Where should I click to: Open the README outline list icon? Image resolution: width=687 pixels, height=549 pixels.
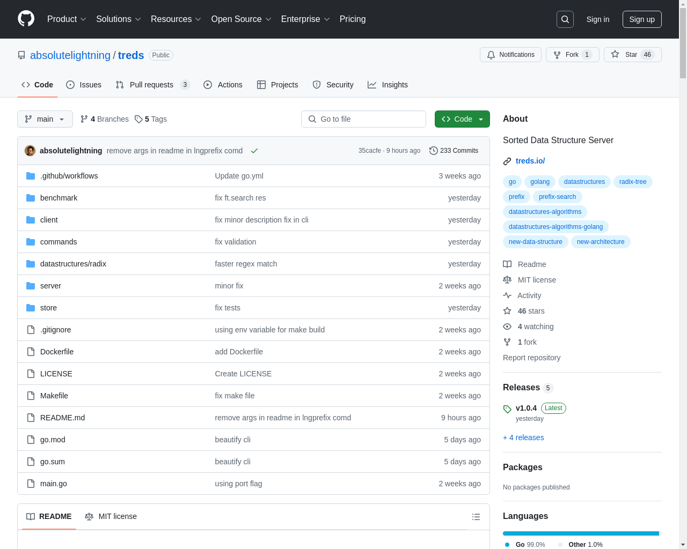click(476, 517)
